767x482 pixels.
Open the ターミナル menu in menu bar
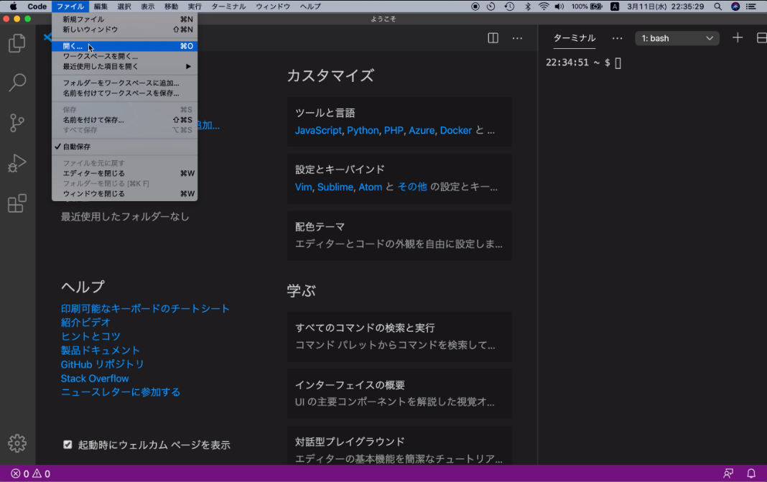(228, 6)
